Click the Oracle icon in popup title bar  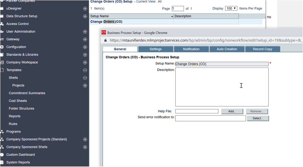click(x=104, y=32)
